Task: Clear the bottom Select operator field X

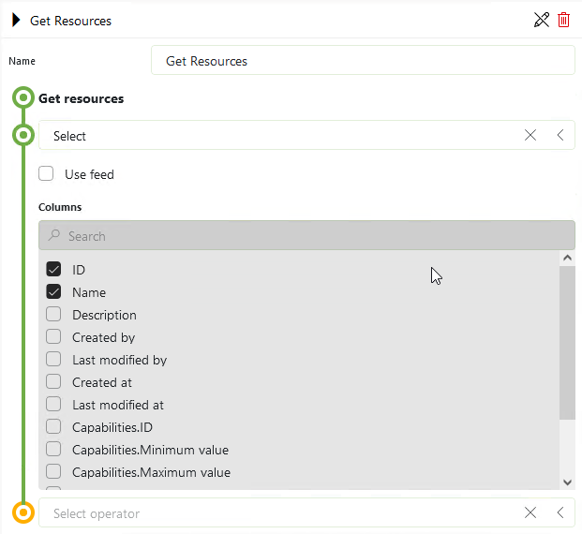Action: [x=530, y=512]
